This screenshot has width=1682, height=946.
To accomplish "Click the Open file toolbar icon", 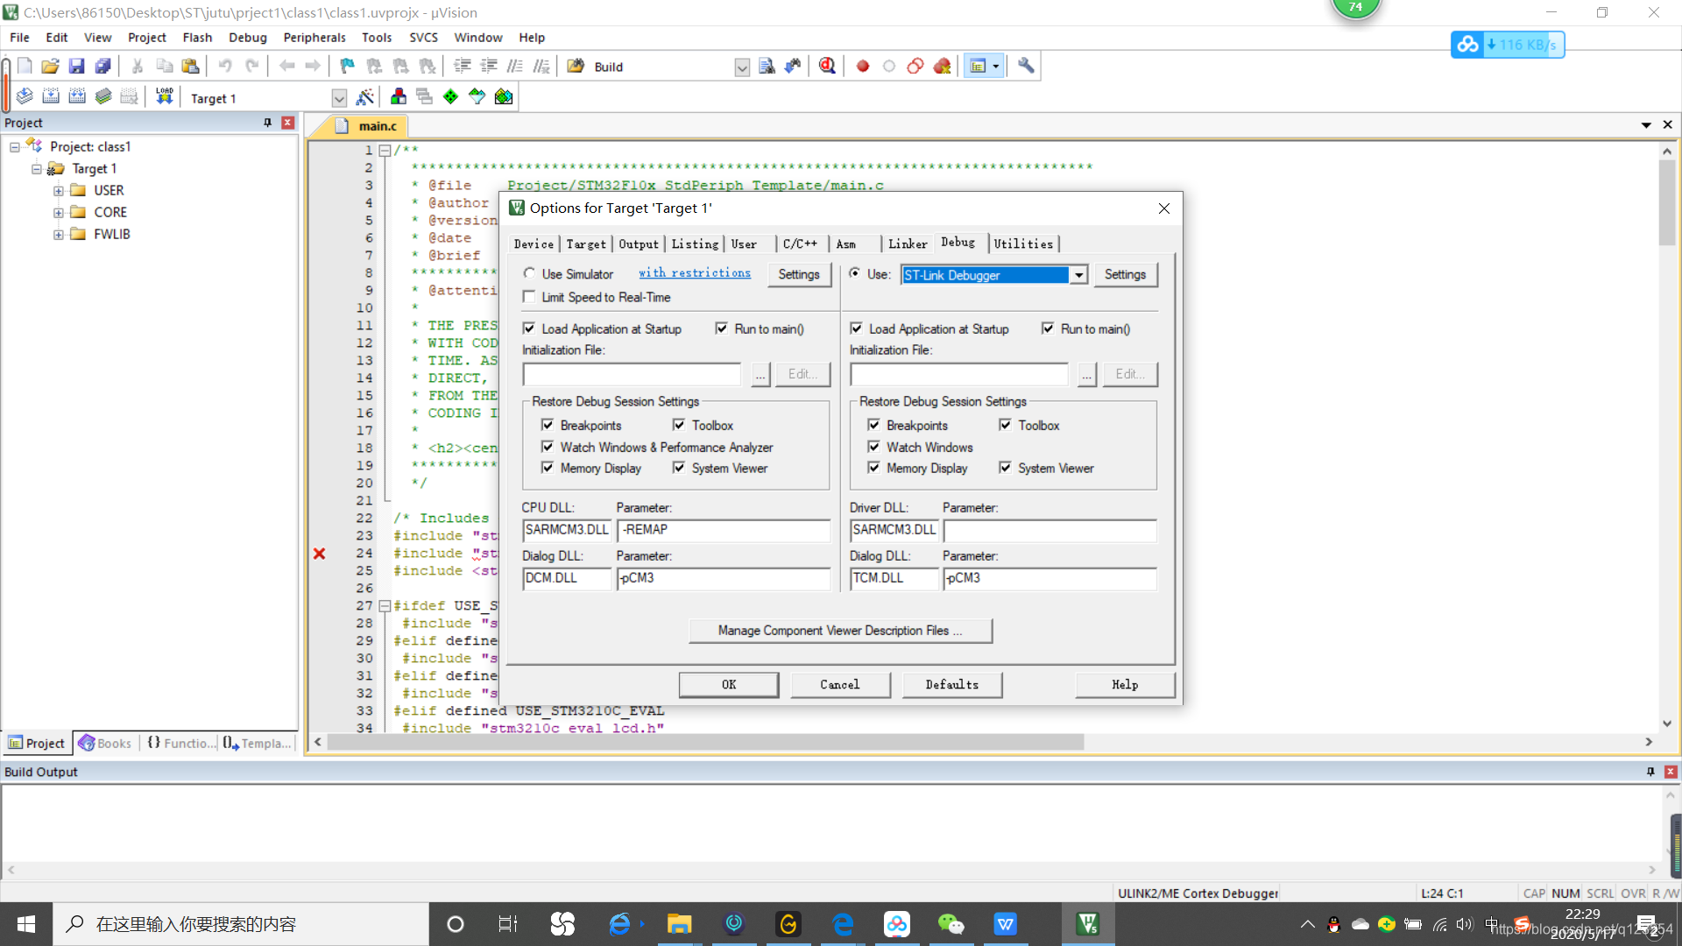I will 50,67.
